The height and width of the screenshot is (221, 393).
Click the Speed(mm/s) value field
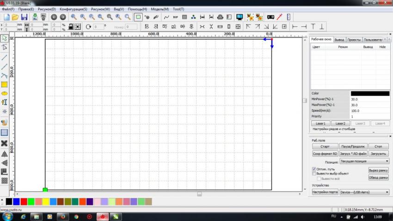(x=369, y=111)
